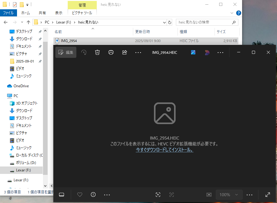Viewport: 277px width, 203px height.
Task: Select OneDrive in navigation pane
Action: point(21,86)
